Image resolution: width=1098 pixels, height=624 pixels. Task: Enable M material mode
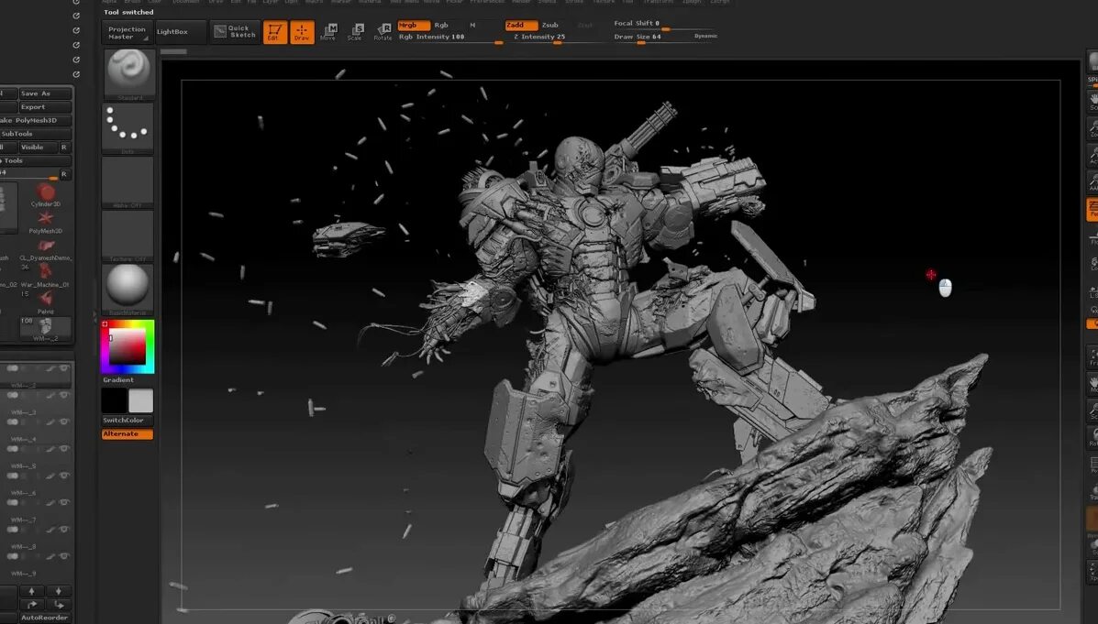pyautogui.click(x=472, y=25)
